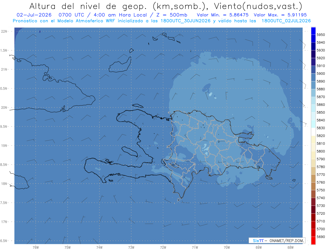Click the '68W' longitude label
The width and height of the screenshot is (326, 251).
click(x=290, y=247)
